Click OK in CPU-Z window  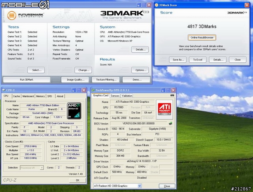(x=77, y=180)
